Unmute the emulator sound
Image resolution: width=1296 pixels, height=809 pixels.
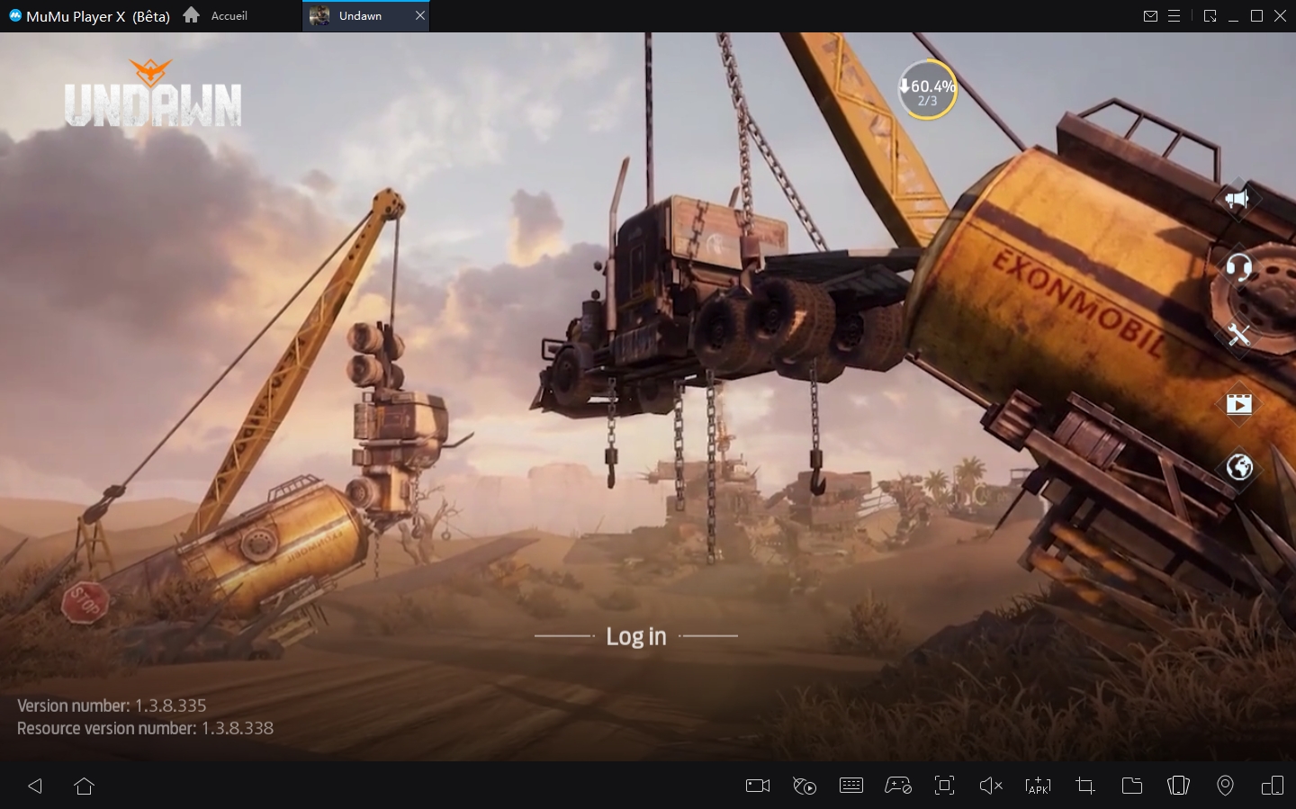point(991,786)
